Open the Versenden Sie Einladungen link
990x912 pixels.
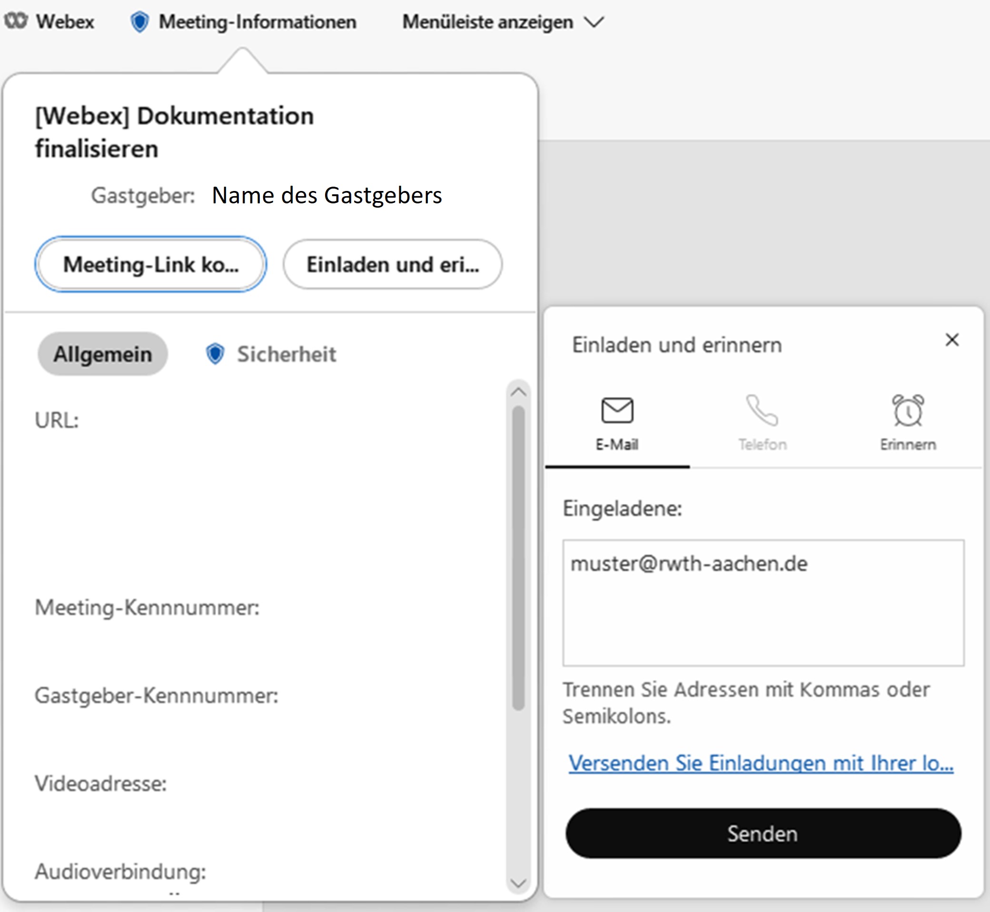pyautogui.click(x=761, y=763)
